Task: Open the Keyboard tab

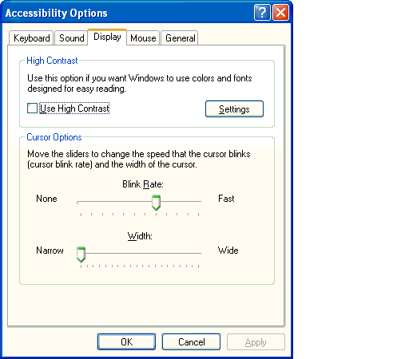Action: (31, 38)
